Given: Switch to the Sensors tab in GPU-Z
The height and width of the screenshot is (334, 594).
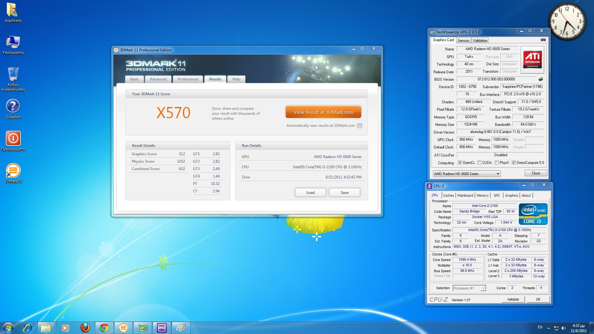Looking at the screenshot, I should pos(463,41).
